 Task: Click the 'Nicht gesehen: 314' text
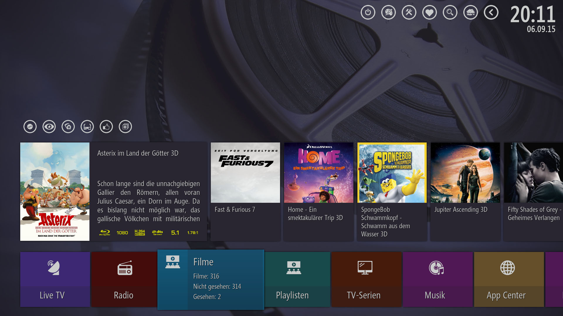pos(217,286)
